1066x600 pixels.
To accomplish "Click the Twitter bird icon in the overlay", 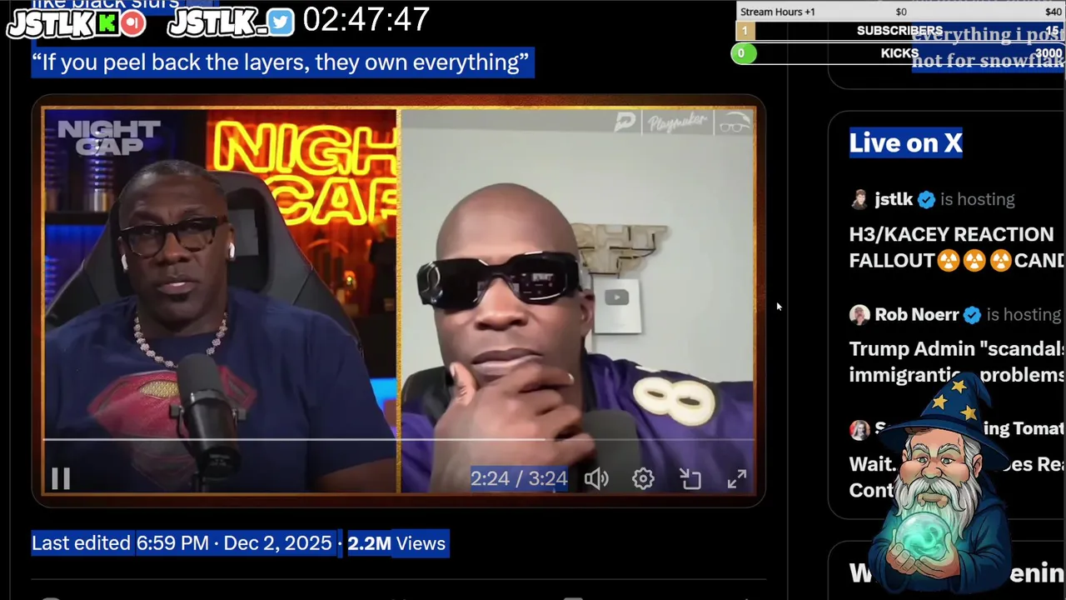I will click(281, 23).
